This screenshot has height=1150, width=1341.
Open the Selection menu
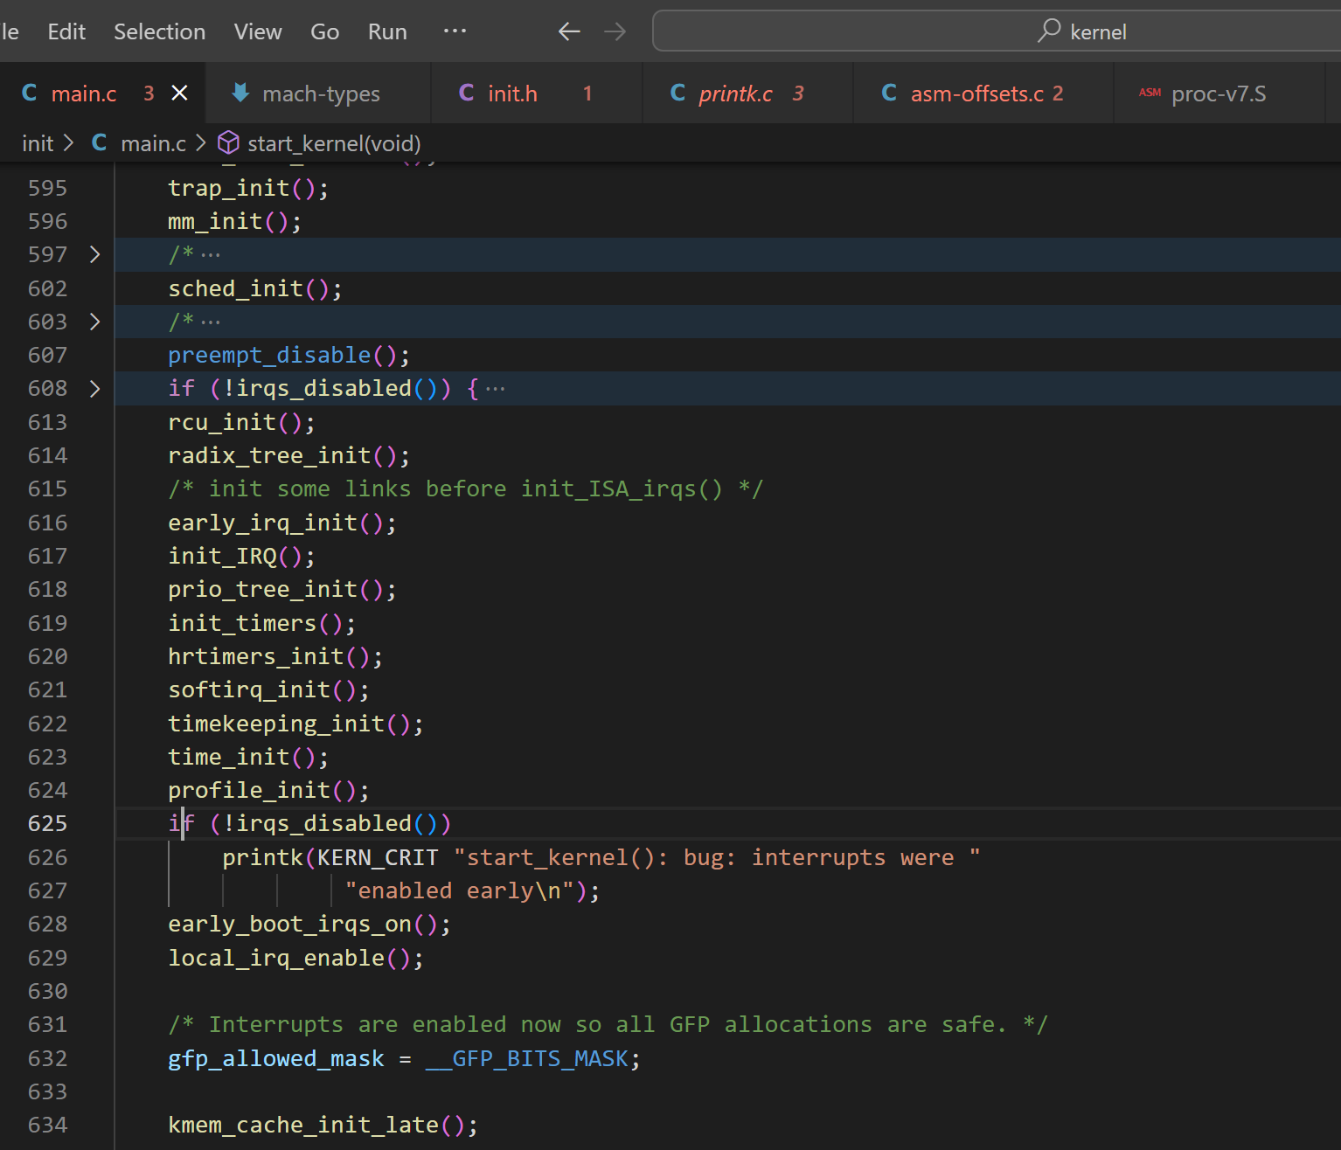(x=160, y=32)
